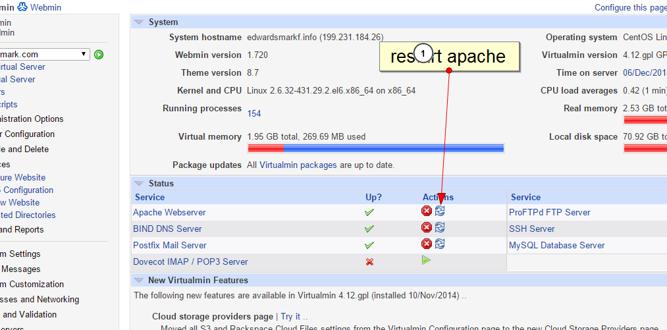Image resolution: width=667 pixels, height=330 pixels.
Task: Open Configure this page link
Action: 630,8
